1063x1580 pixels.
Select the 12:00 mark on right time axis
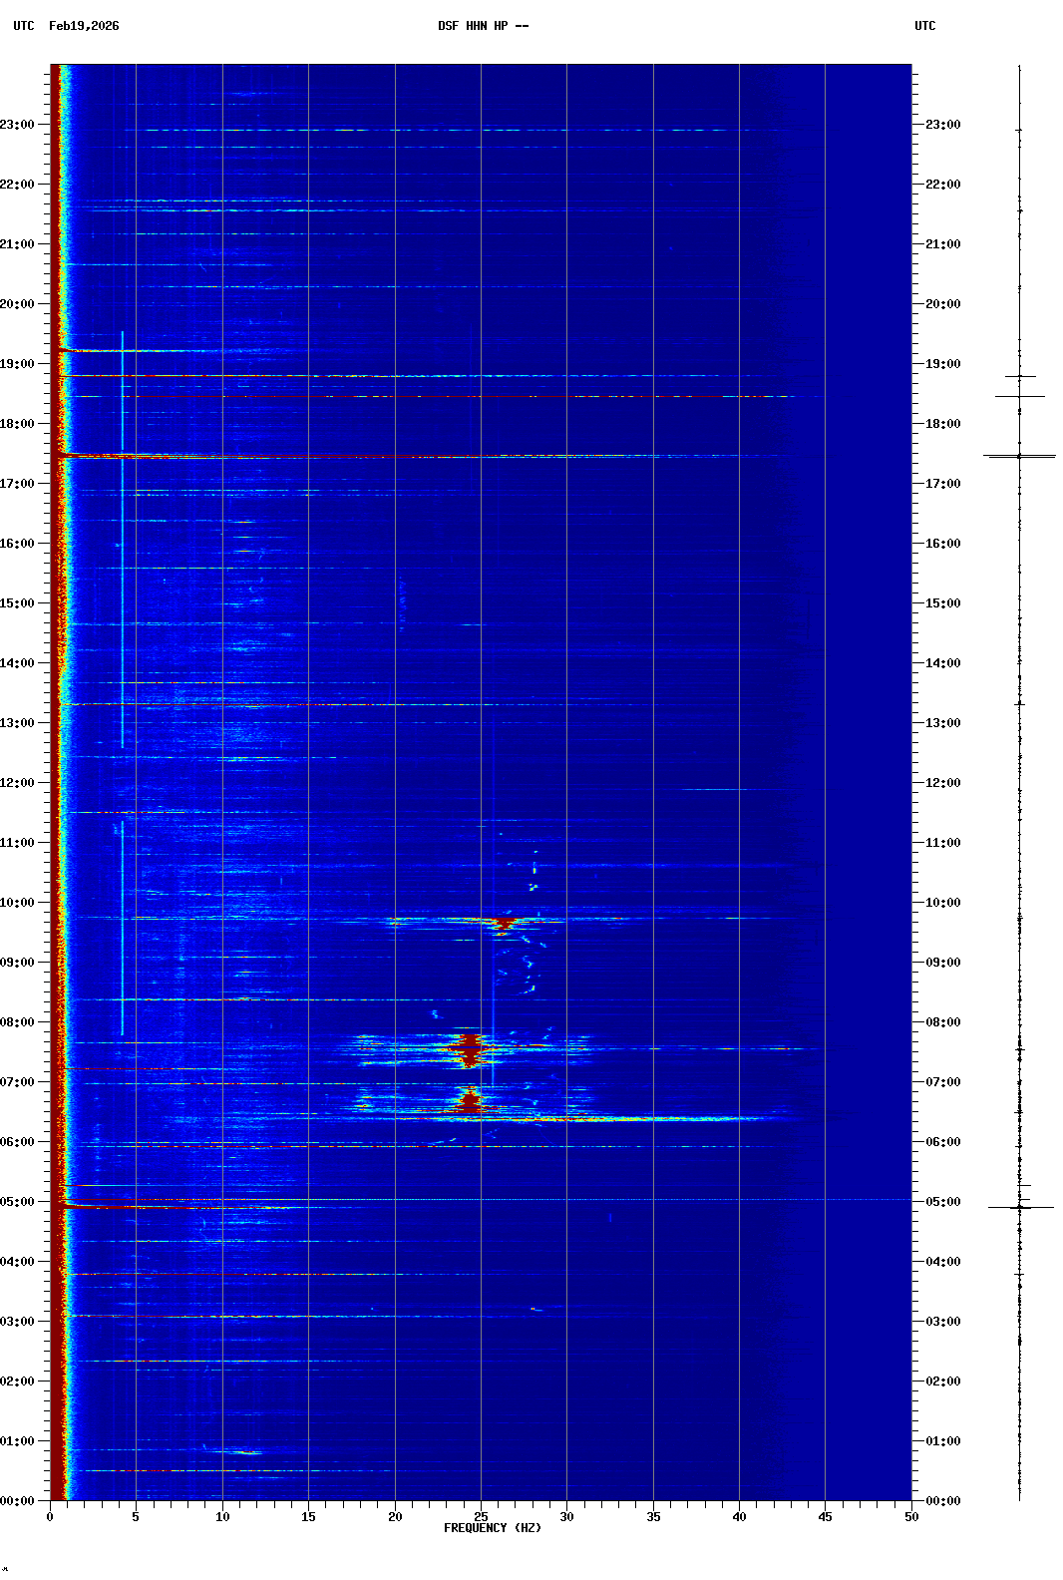pyautogui.click(x=942, y=783)
